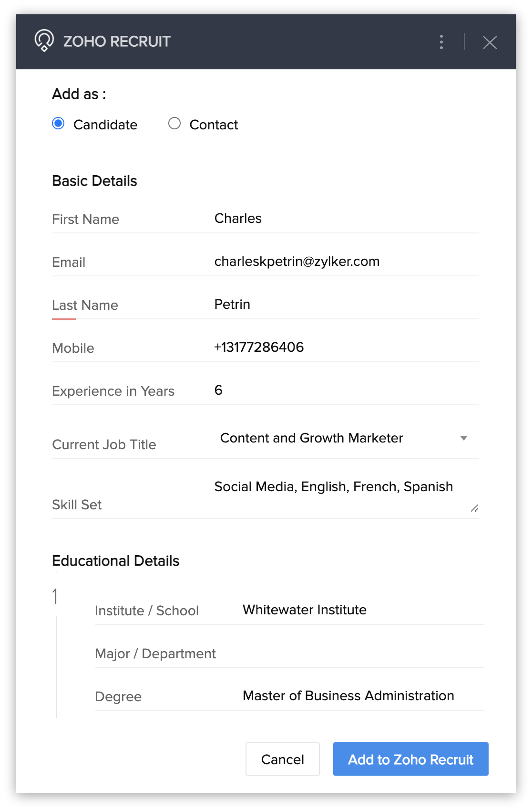Edit the Institute / School field
532x811 pixels.
point(362,610)
